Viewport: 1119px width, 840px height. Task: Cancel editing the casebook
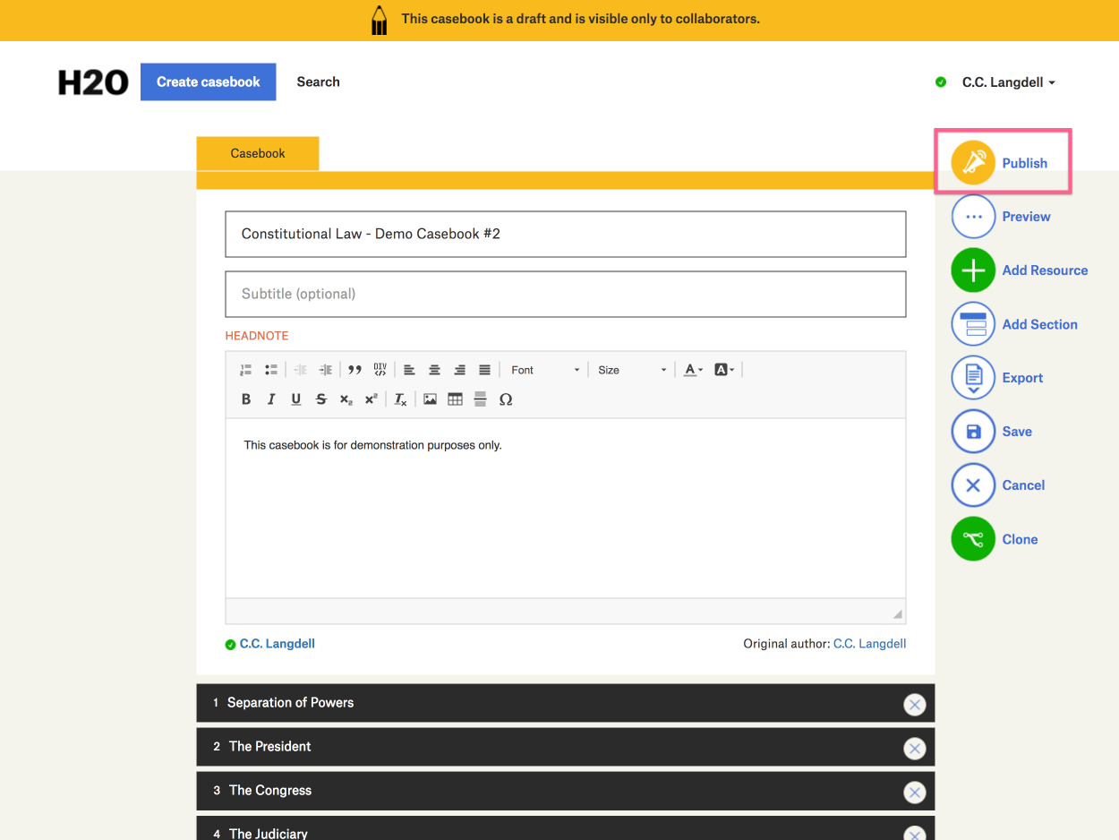point(998,485)
